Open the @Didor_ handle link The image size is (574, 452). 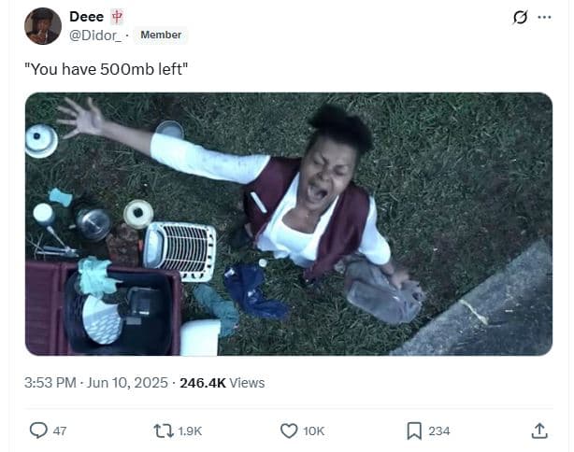[95, 35]
